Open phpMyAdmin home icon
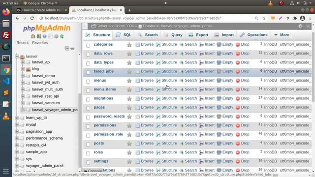Screen dimensions: 315x177 [33, 36]
